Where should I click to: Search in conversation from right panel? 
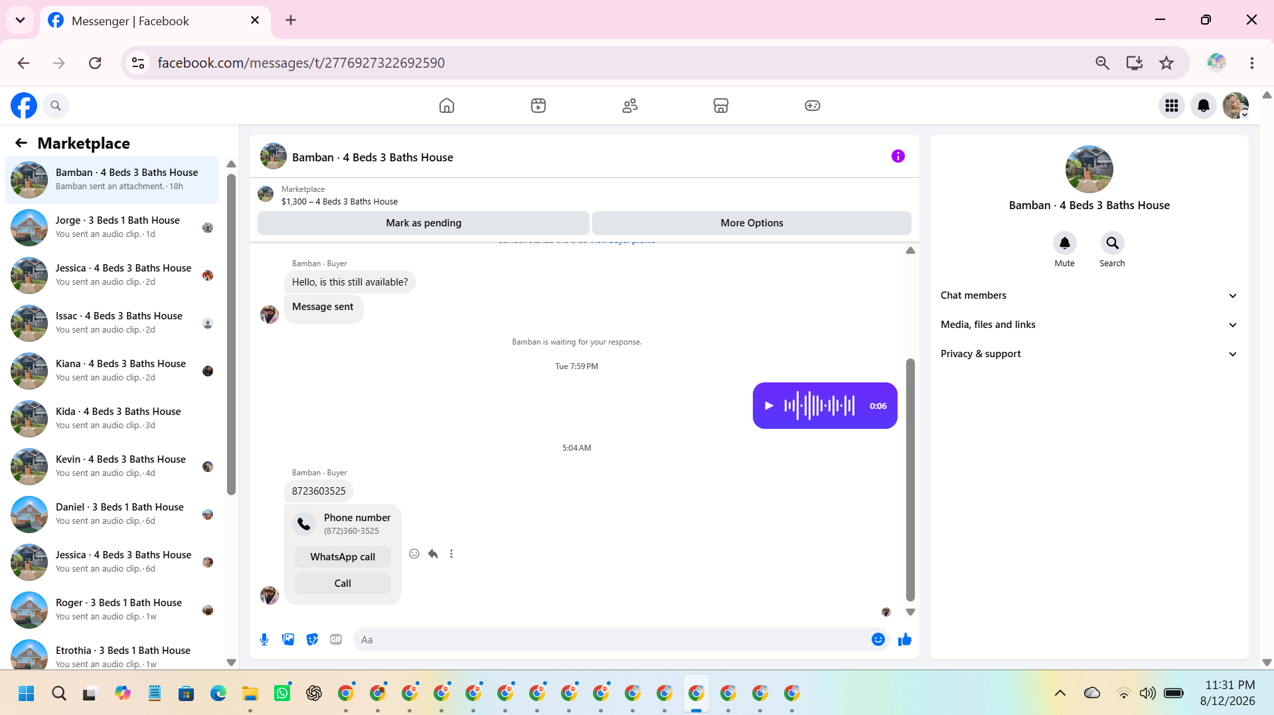point(1113,243)
